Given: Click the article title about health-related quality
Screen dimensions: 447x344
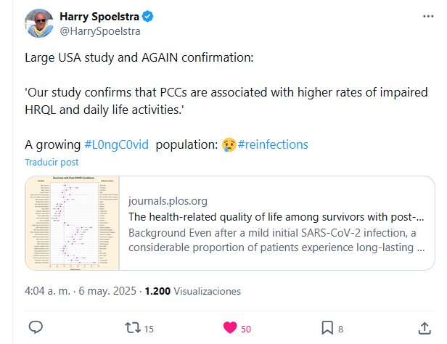Looking at the screenshot, I should (x=276, y=216).
